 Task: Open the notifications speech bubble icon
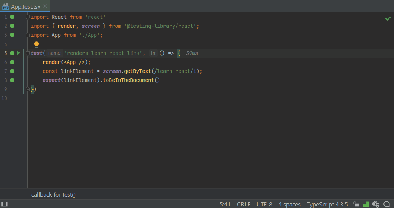coord(386,204)
